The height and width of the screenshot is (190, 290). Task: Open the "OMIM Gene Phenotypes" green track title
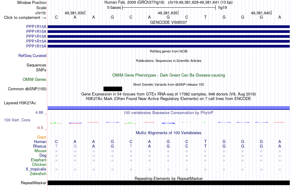169,75
